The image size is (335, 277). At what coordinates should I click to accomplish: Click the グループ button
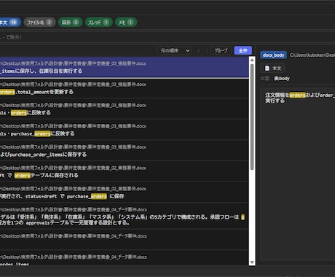point(221,50)
